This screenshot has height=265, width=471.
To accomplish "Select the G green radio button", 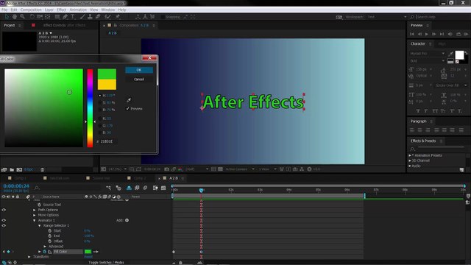I will [x=100, y=126].
